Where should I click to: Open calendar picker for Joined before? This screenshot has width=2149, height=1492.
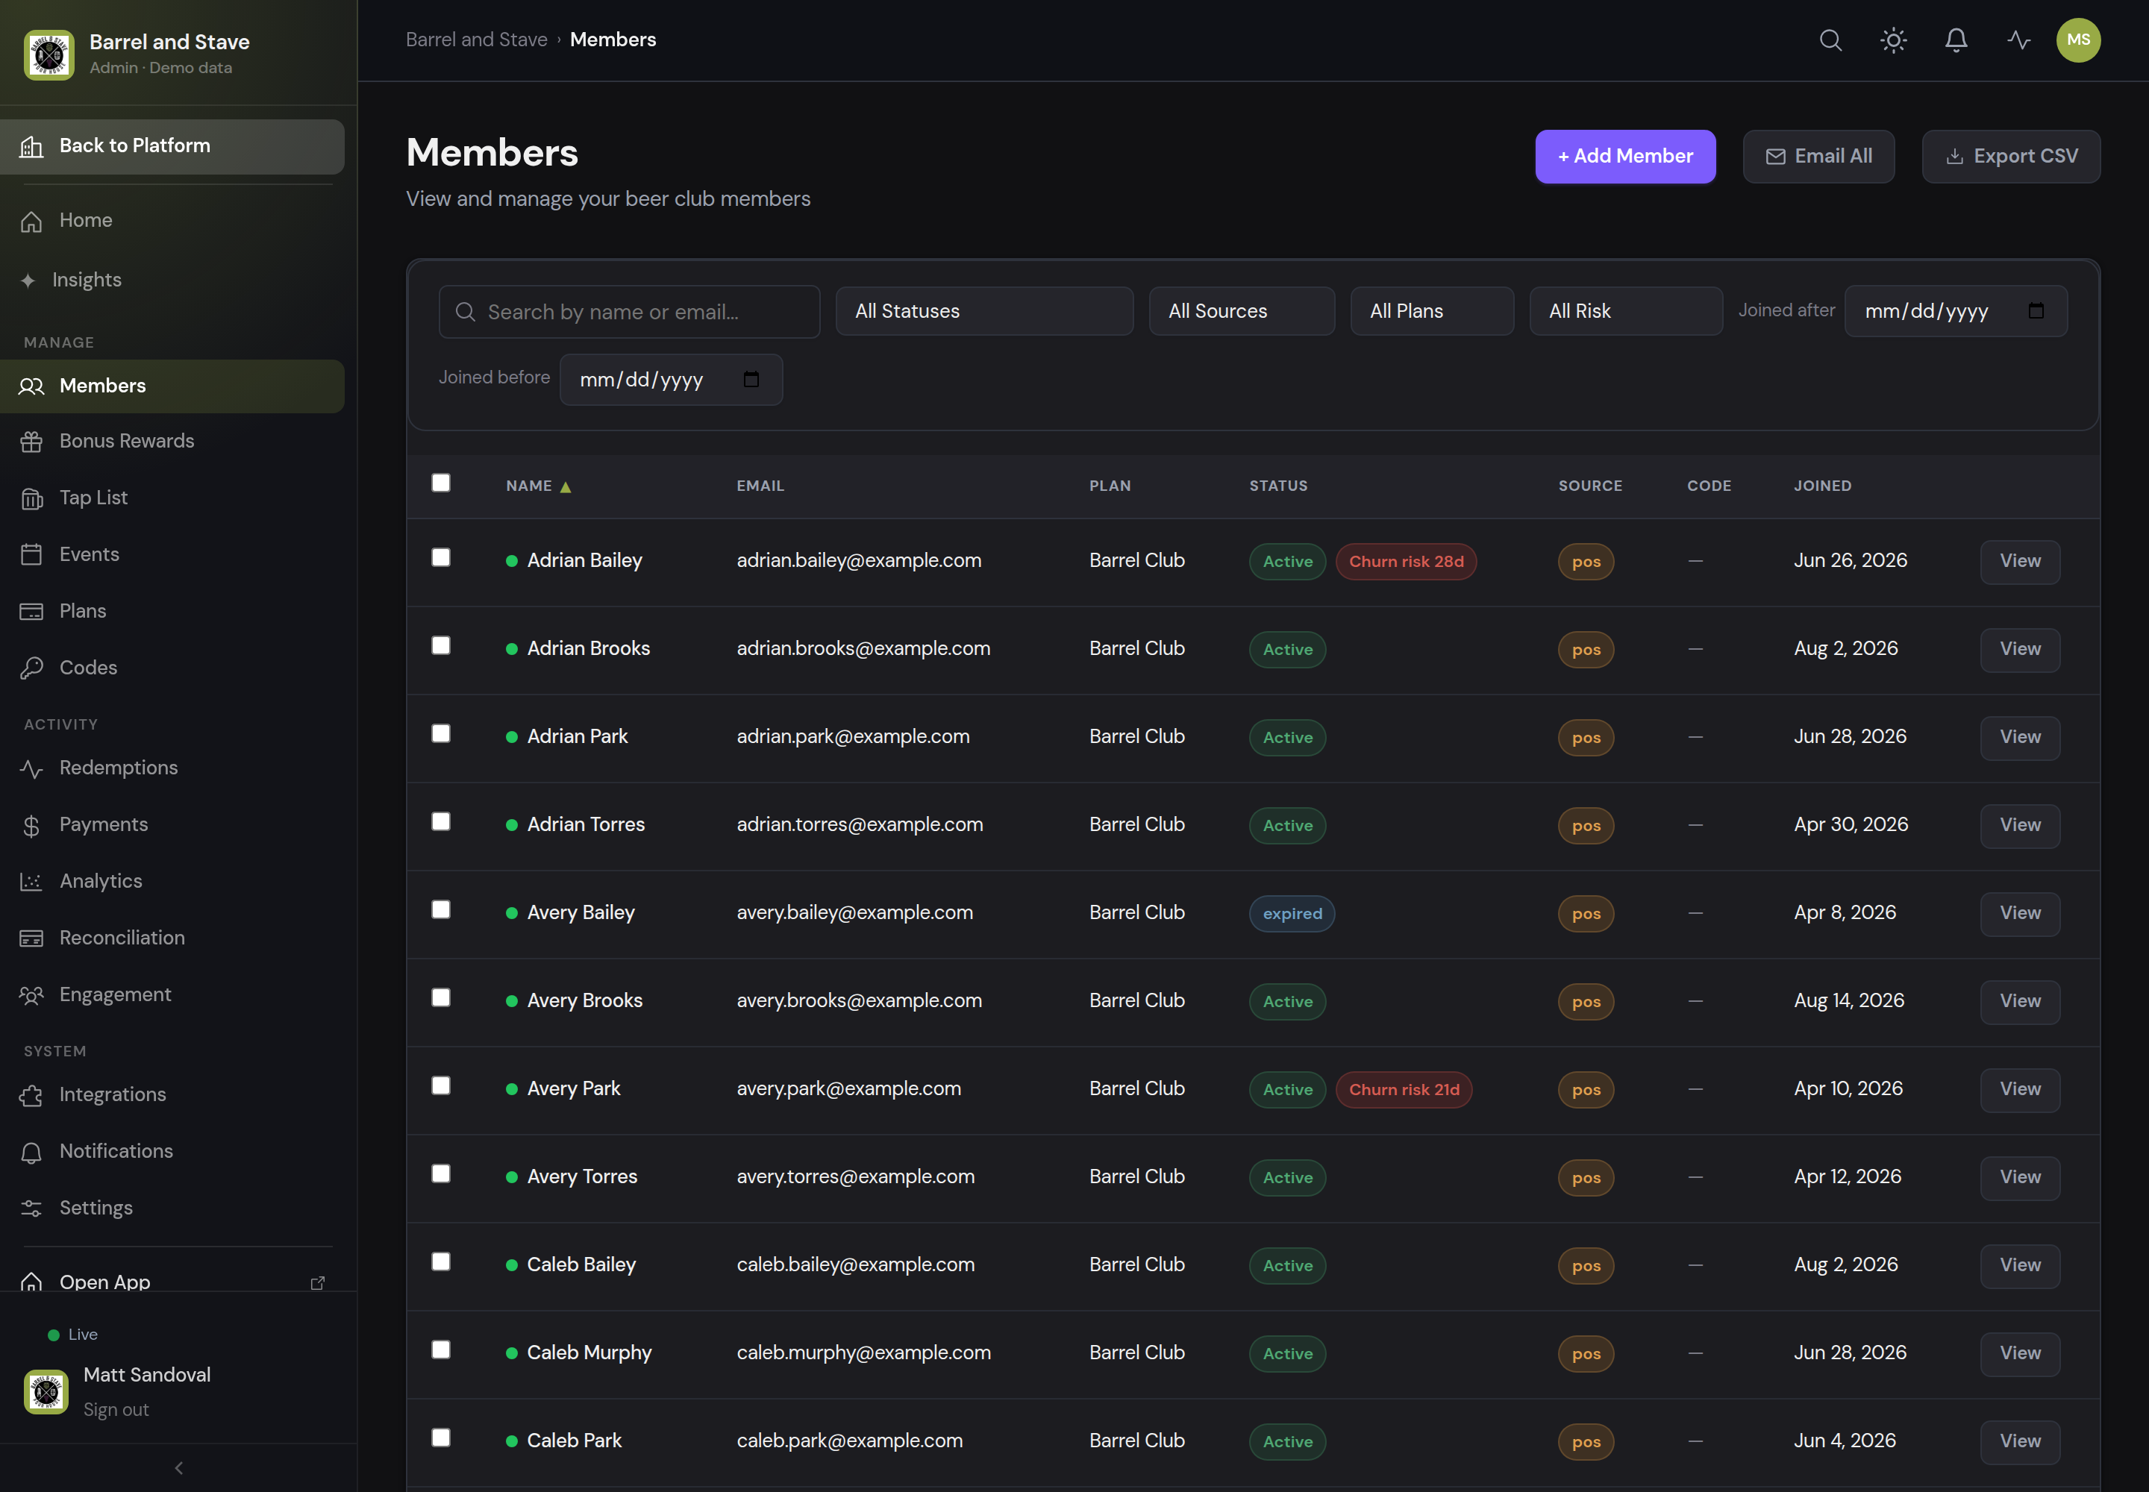point(750,380)
